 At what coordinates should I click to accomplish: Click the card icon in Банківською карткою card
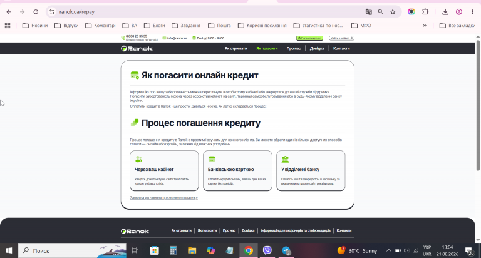coord(212,159)
